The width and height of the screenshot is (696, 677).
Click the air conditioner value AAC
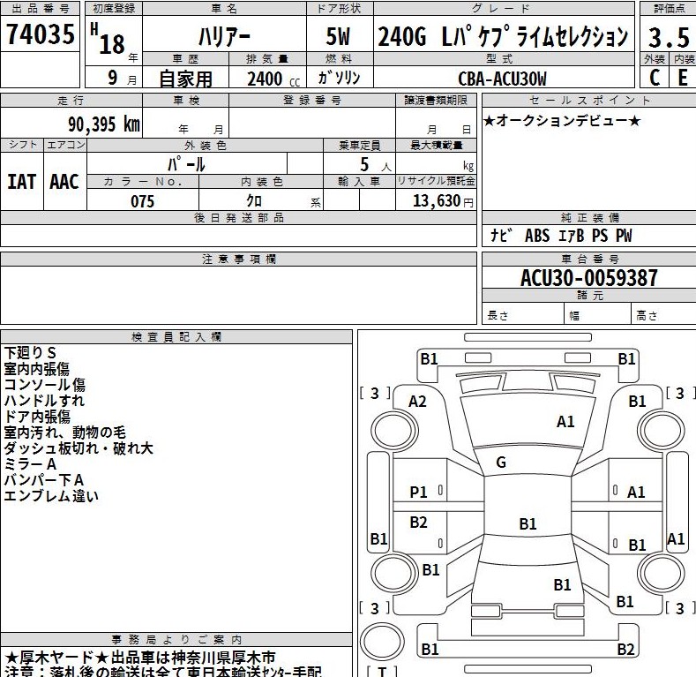tap(64, 182)
